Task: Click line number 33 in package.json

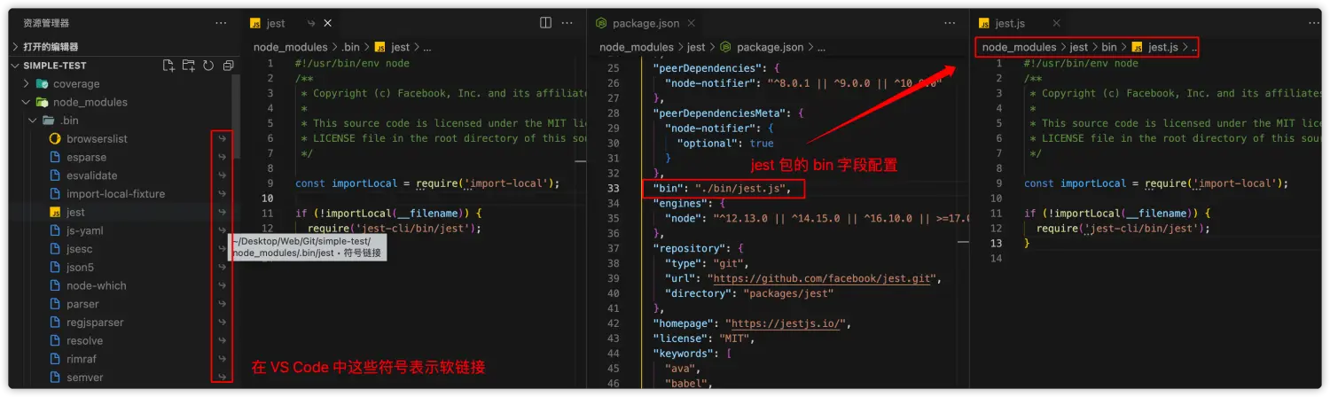Action: pos(614,188)
